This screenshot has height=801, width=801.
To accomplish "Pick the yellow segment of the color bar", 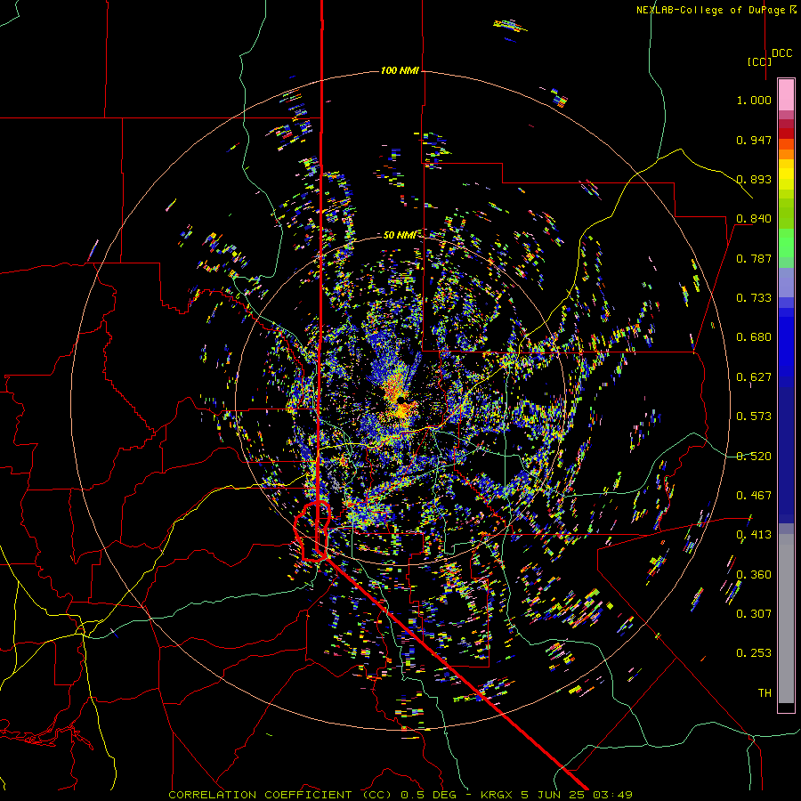I will [786, 175].
